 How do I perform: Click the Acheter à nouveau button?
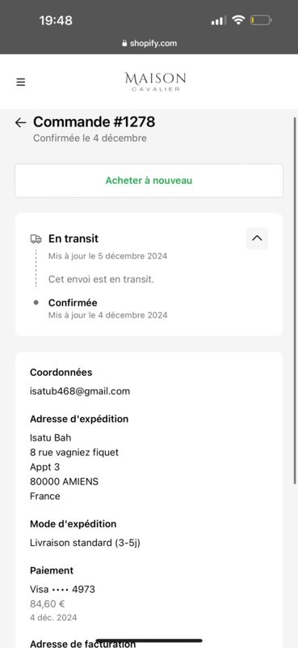(x=149, y=181)
